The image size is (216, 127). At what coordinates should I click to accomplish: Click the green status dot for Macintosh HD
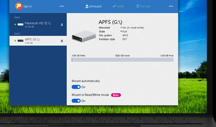[x=15, y=24]
